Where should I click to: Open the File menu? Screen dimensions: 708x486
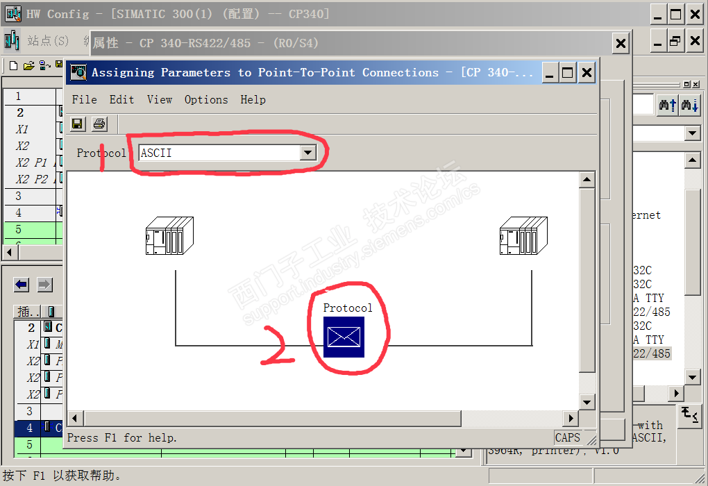[85, 99]
